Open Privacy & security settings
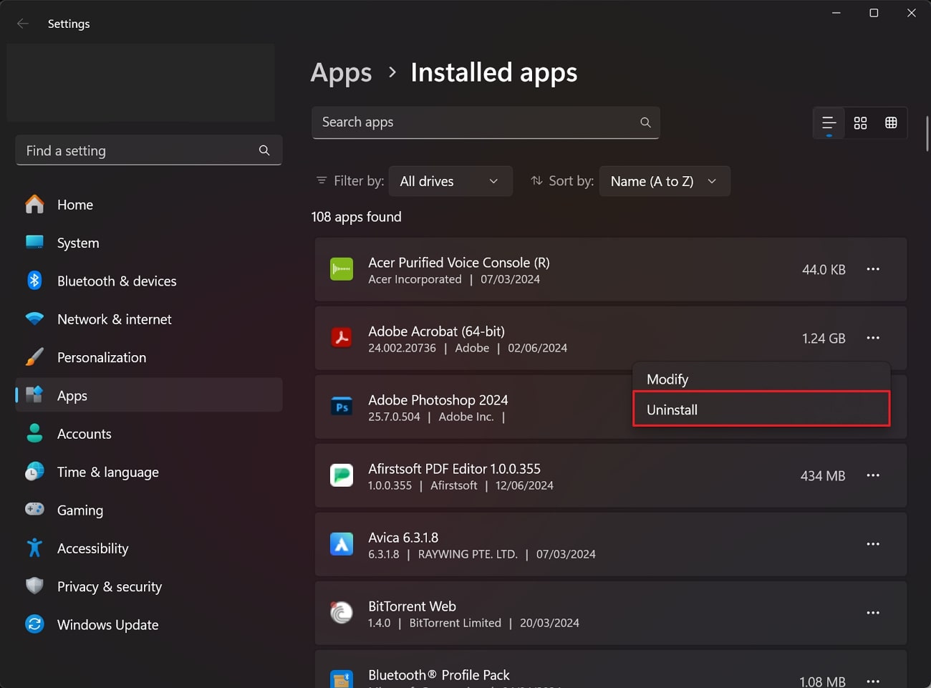The height and width of the screenshot is (688, 931). tap(148, 586)
